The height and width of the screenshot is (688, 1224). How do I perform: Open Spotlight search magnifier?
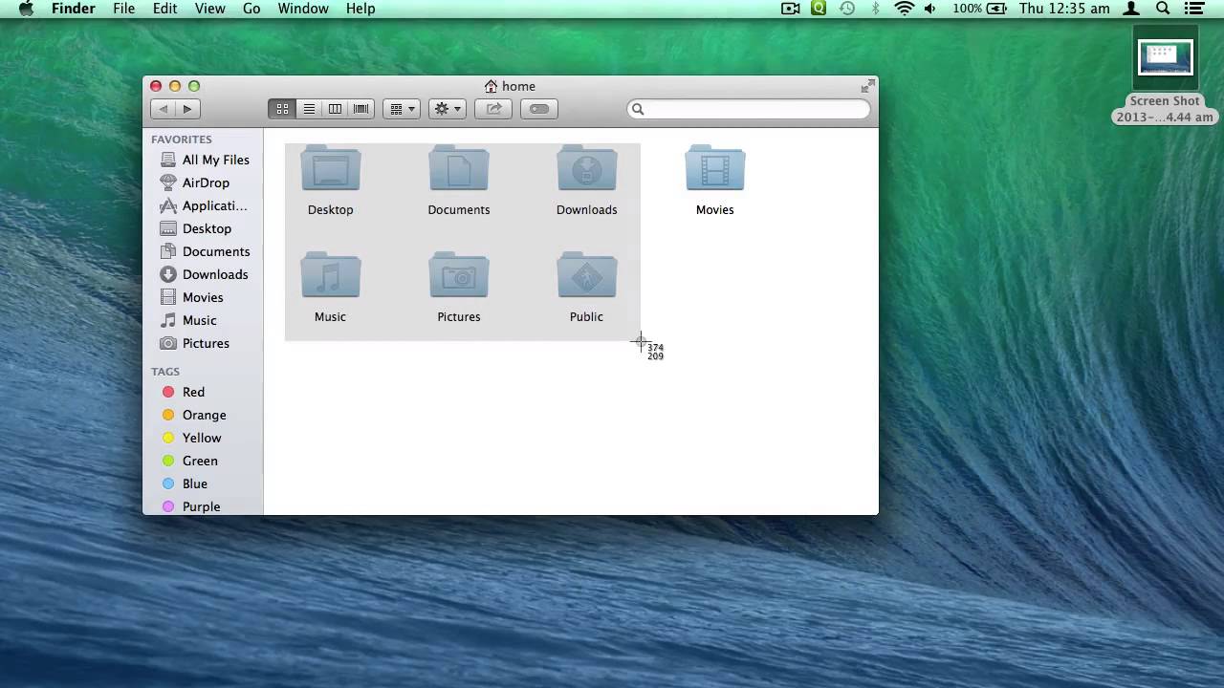(1163, 9)
